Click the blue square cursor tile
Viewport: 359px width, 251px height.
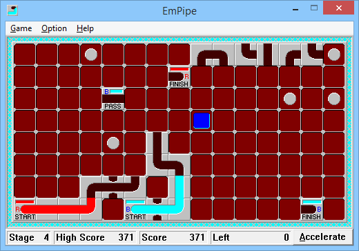[202, 120]
